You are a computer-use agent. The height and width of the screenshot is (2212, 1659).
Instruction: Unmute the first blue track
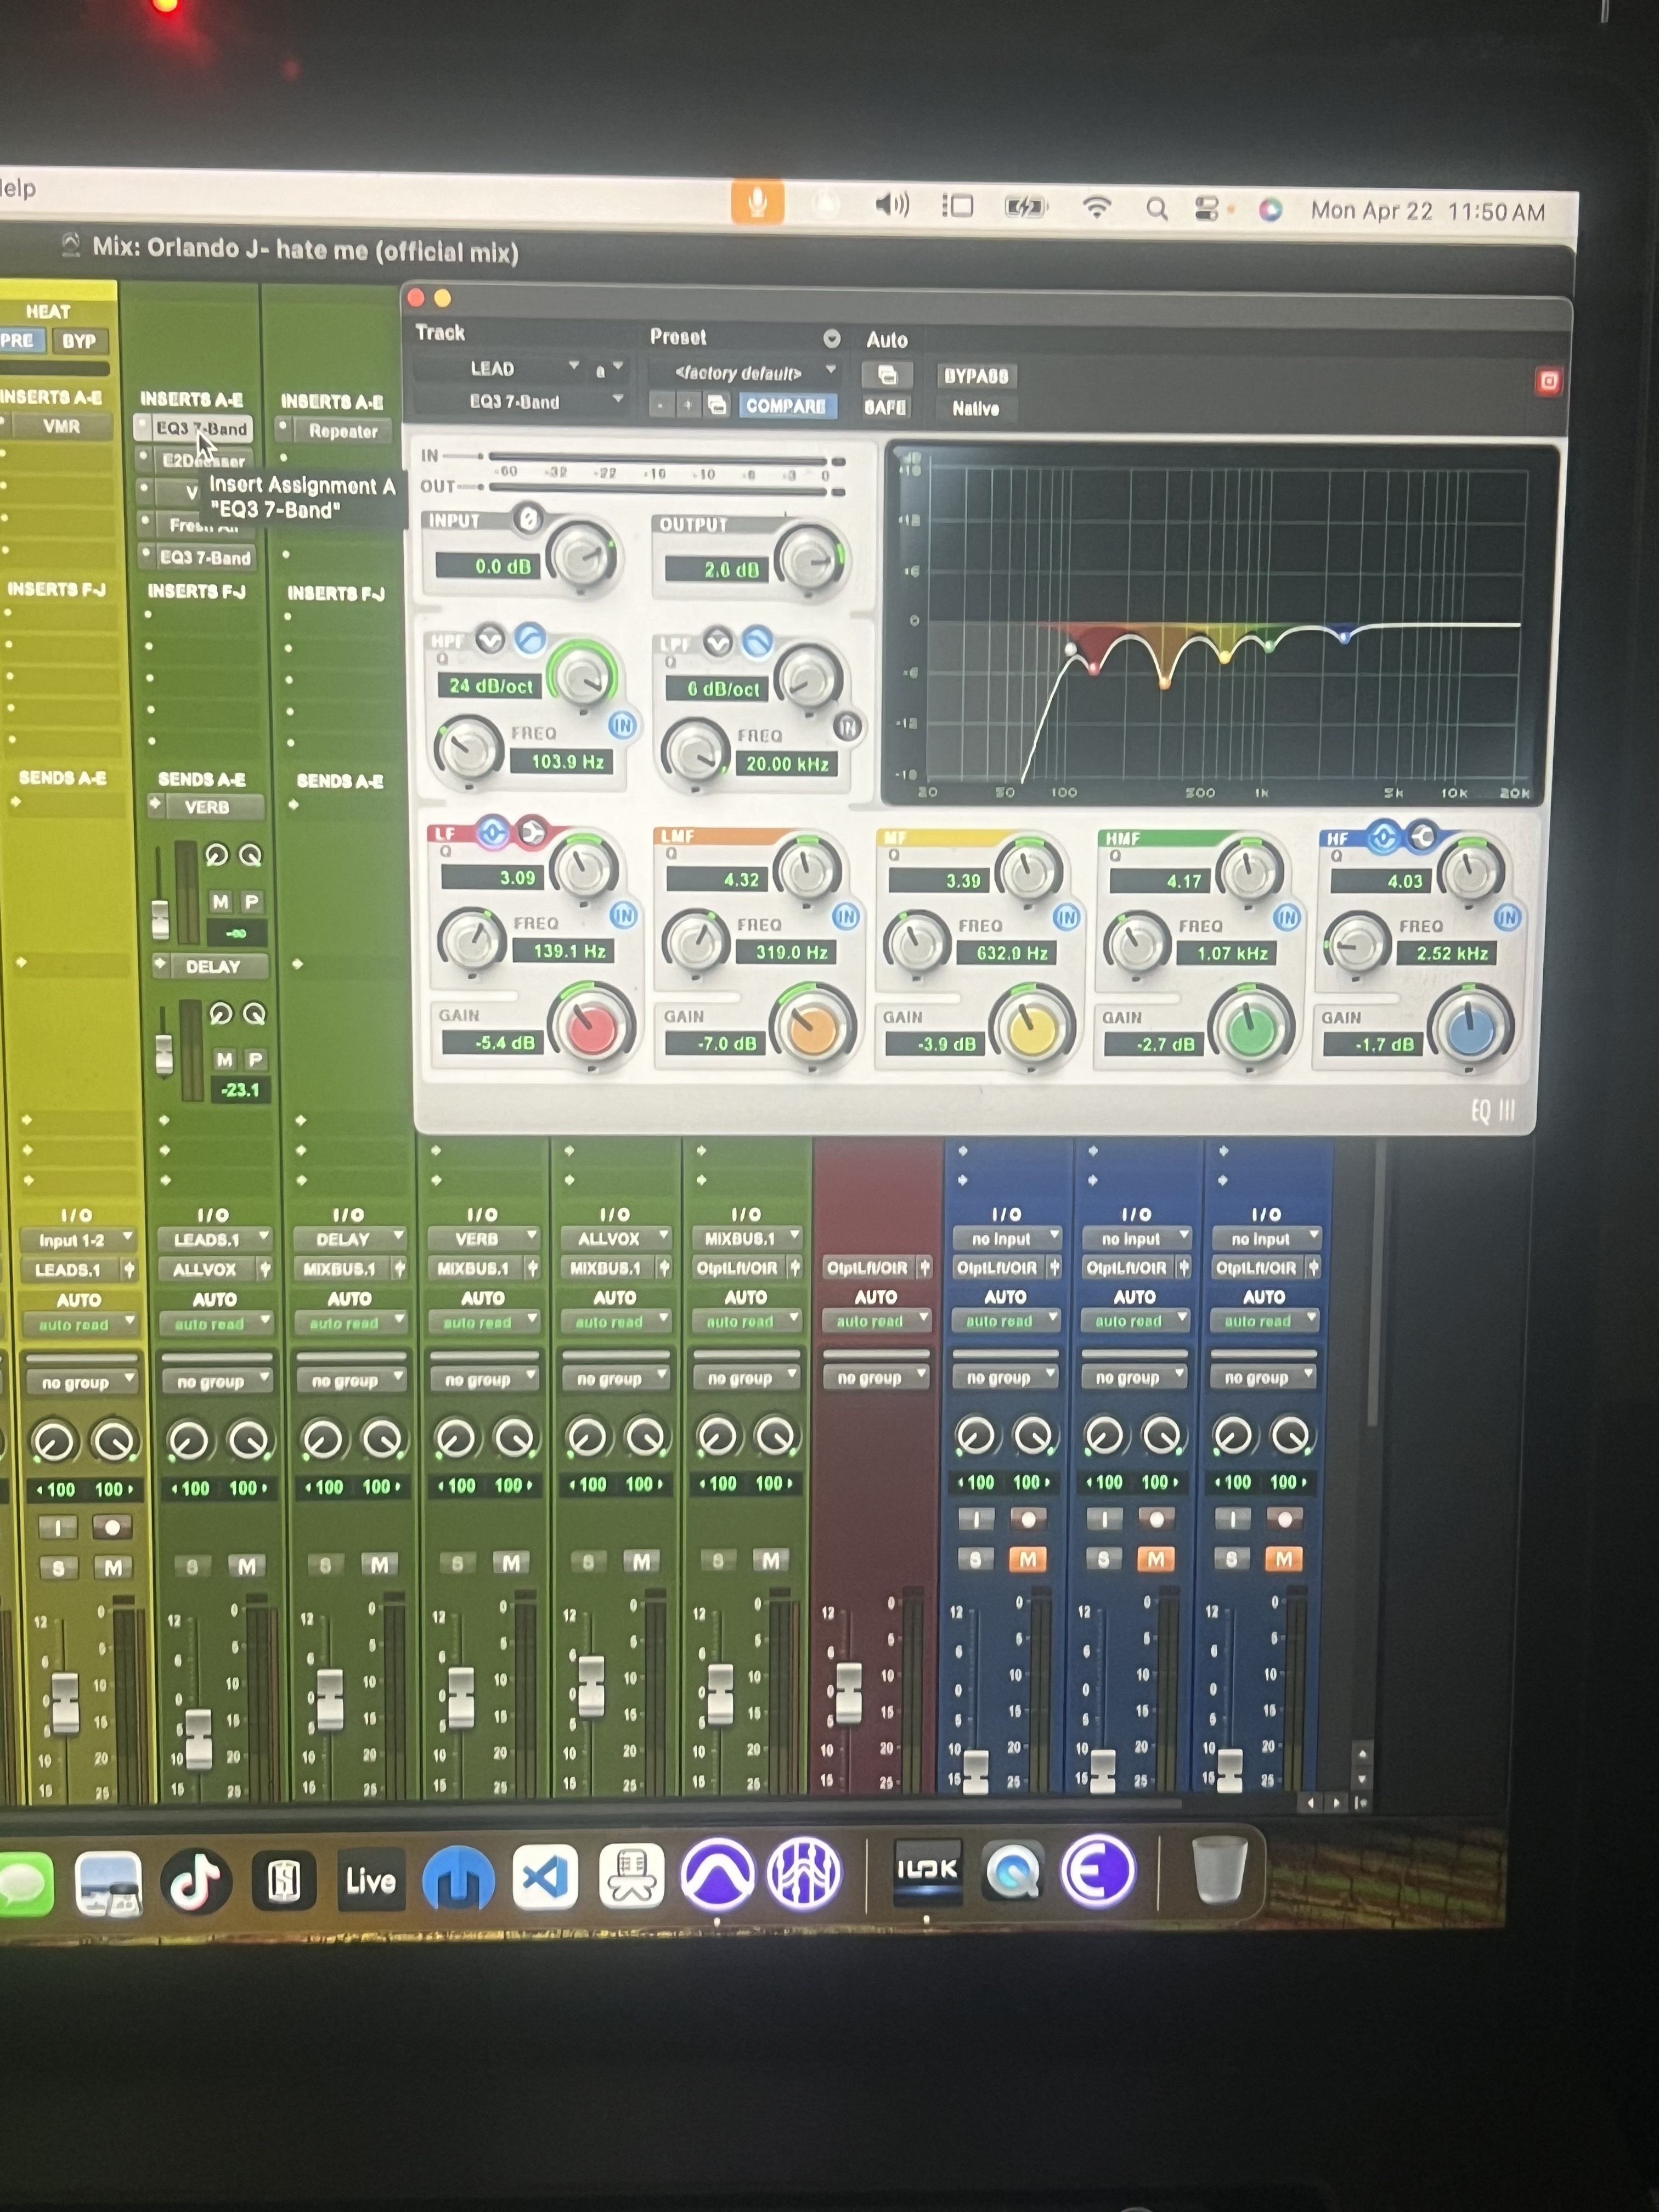1027,1559
